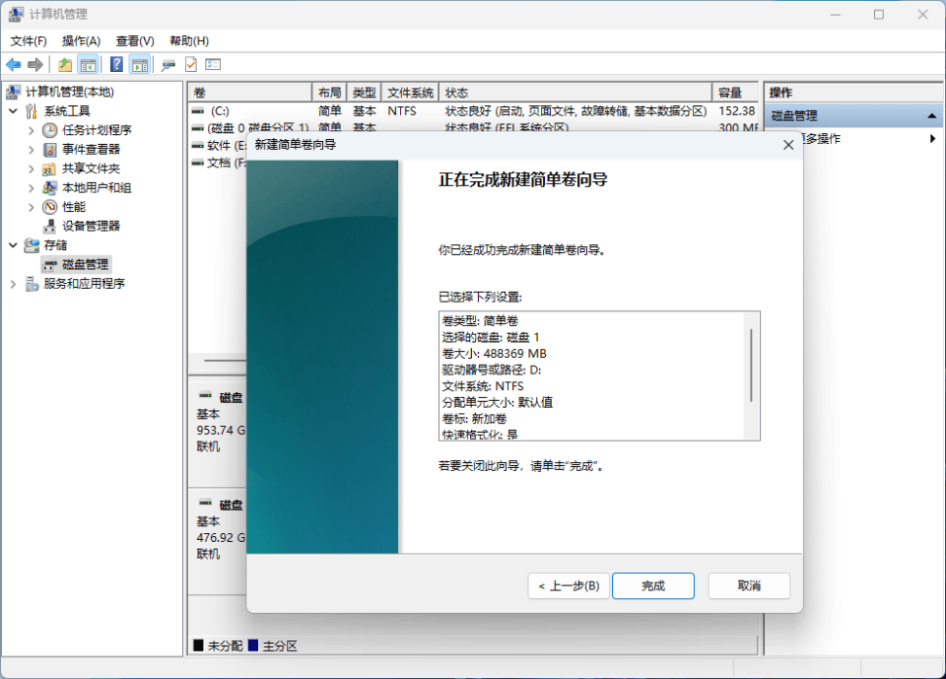The height and width of the screenshot is (679, 946).
Task: Select the 设备管理器 tree item
Action: pos(91,227)
